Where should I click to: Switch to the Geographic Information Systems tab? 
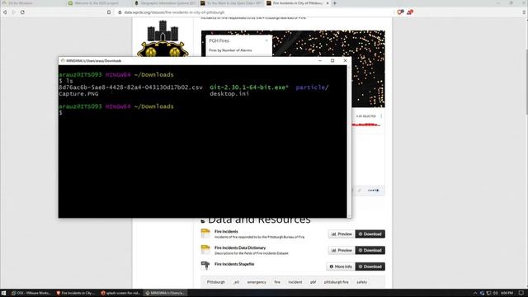tap(165, 3)
